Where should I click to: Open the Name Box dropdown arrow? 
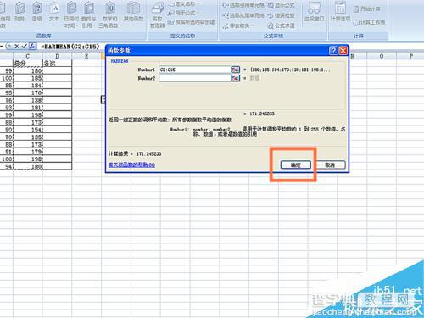[2, 47]
